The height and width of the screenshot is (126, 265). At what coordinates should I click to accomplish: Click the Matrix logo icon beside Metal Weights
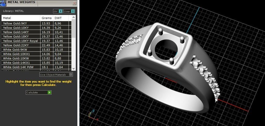click(x=3, y=3)
